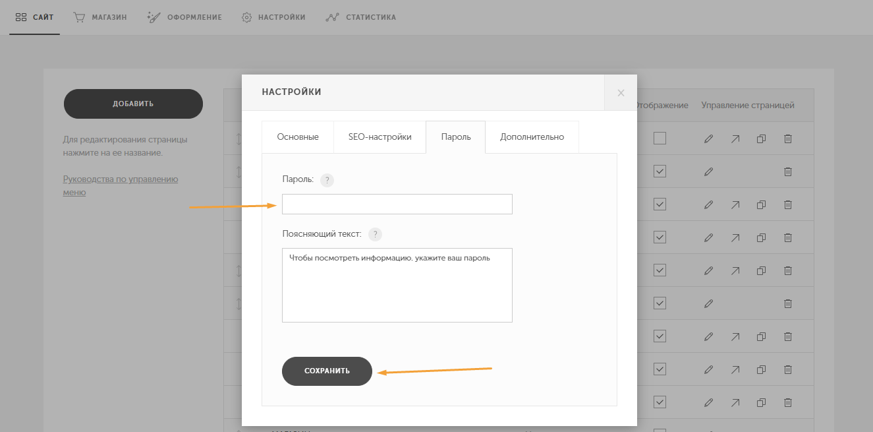Click inside the Пароль input field
The image size is (873, 432).
(x=397, y=204)
